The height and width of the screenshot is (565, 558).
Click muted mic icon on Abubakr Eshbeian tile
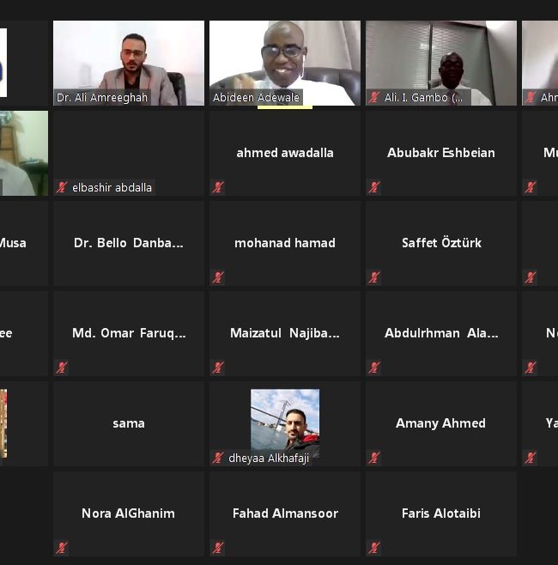(374, 187)
